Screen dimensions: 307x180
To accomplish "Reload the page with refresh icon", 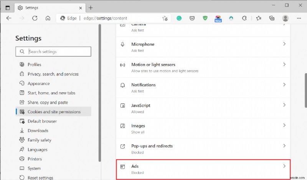I will [x=35, y=18].
